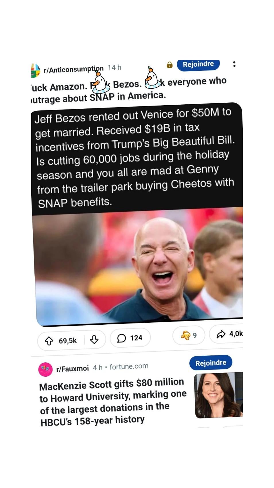Open the r/Fauxmoi subreddit name link
The width and height of the screenshot is (274, 488).
[73, 369]
